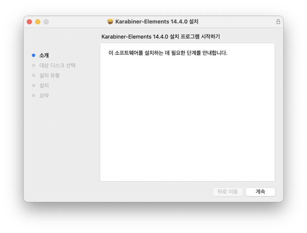Click the text '이 소프트웨어를 설치하는 데 필요한 단계를 안내합니다.'
Screen dimensions: 307x233
168,53
